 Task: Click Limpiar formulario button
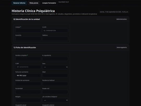point(49,3)
